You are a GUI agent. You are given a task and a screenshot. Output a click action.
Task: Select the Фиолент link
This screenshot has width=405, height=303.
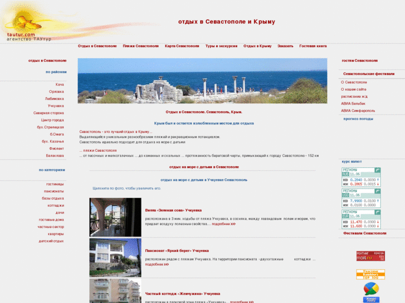point(56,148)
